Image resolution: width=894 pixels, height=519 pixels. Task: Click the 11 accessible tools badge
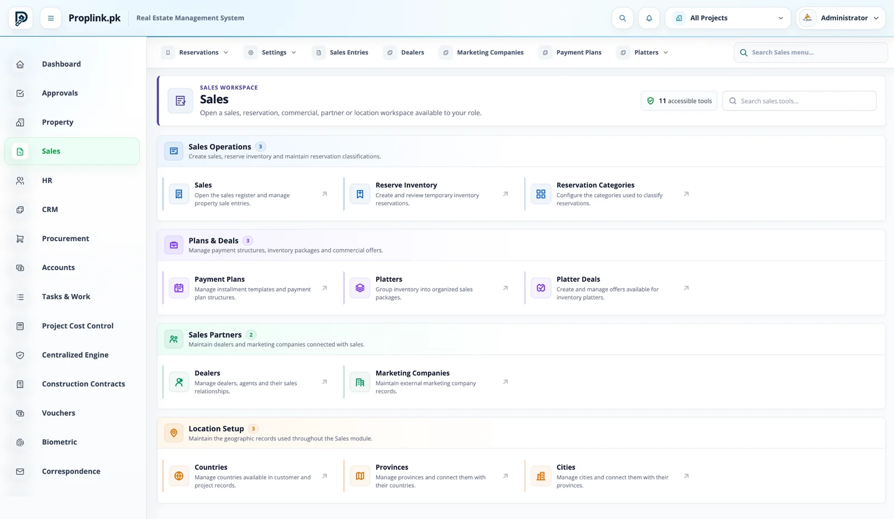point(679,101)
